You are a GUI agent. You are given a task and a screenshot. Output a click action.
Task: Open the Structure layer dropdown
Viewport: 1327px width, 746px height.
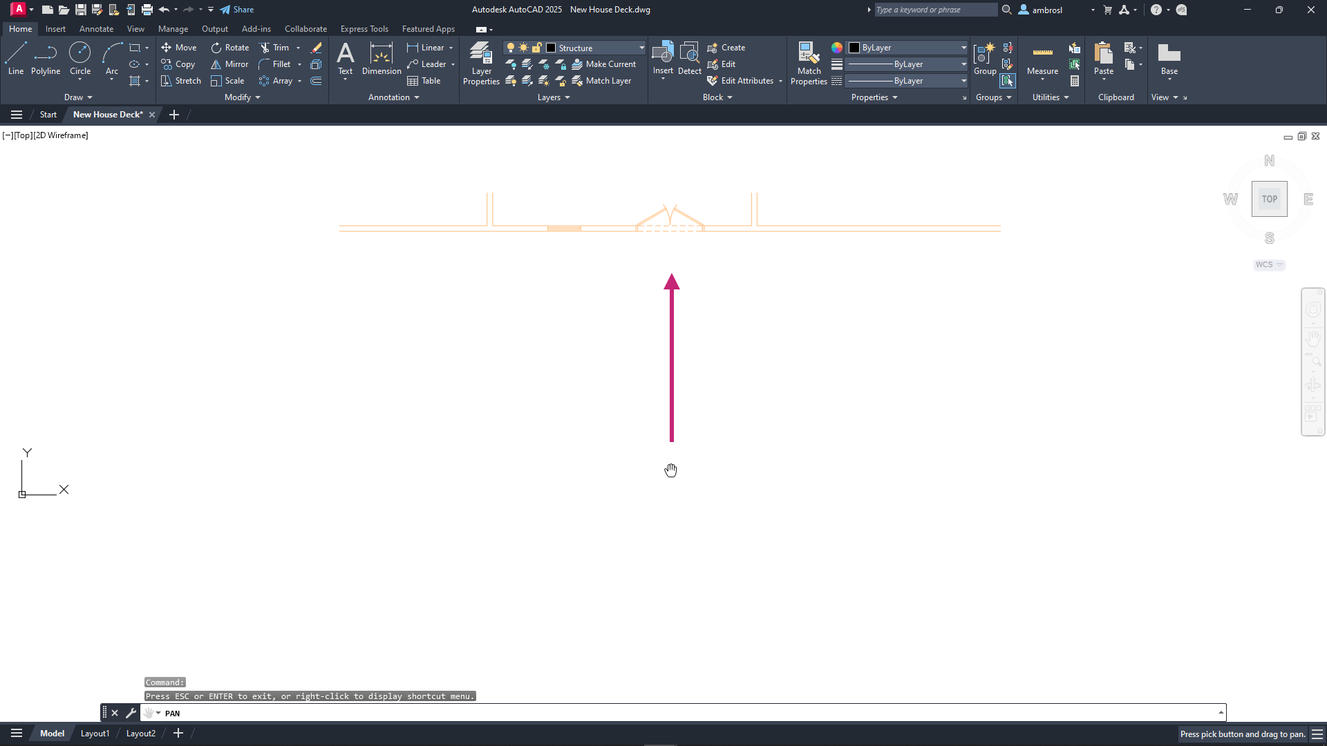(641, 48)
